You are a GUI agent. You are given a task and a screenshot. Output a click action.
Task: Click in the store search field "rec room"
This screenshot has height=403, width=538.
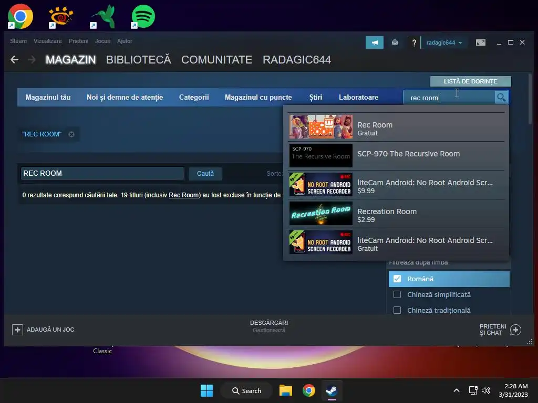coord(449,98)
